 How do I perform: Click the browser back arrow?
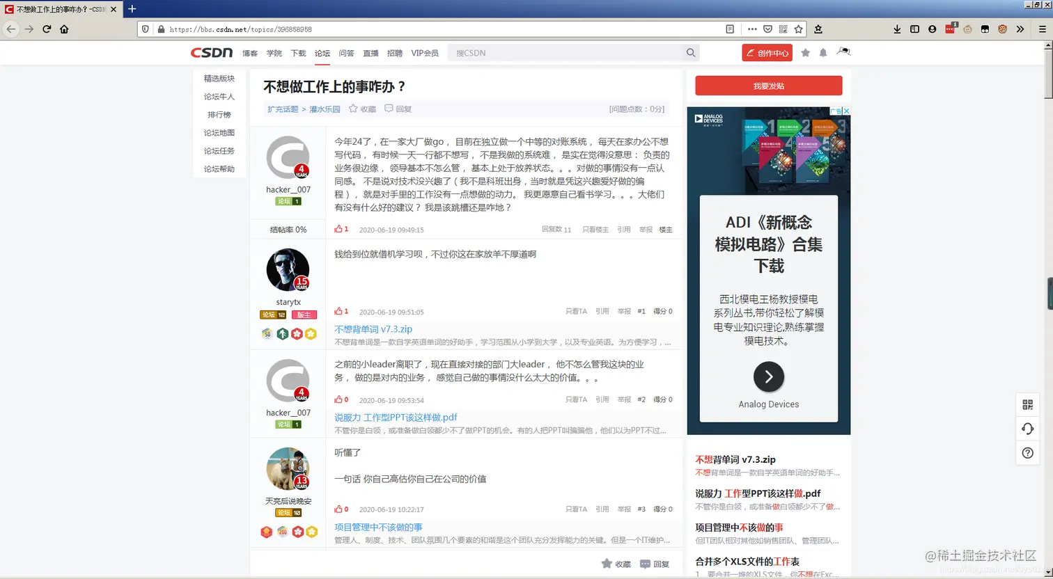point(11,29)
